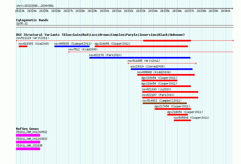The image size is (241, 164).
Task: Click the nsv7512 (Kidd2008) label
Action: (x=83, y=49)
